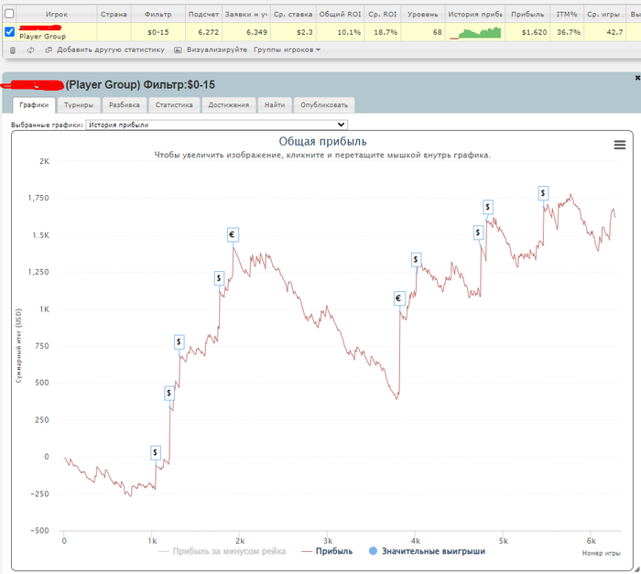
Task: Click Добавить другую статистику link
Action: click(111, 49)
